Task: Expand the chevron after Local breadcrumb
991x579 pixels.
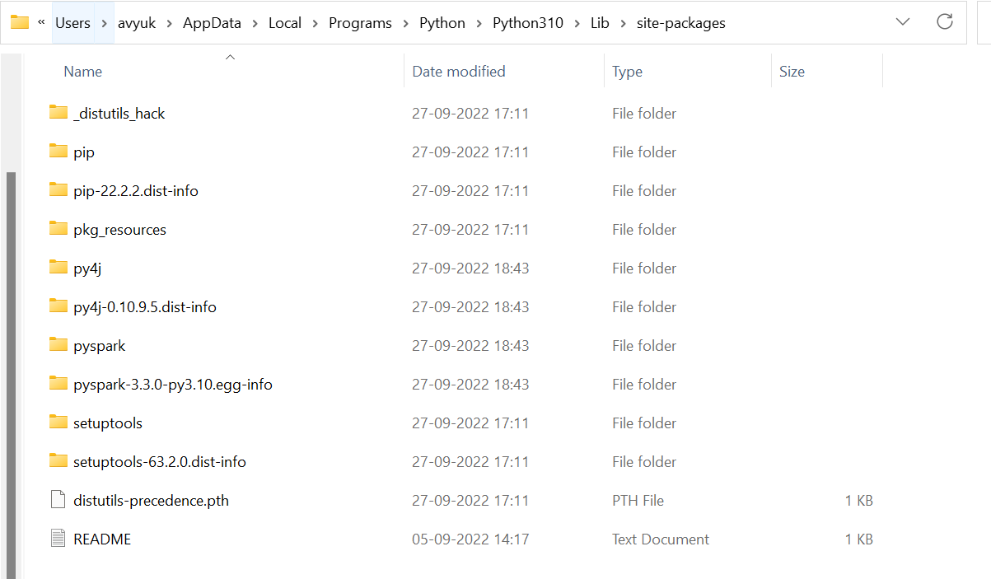Action: tap(315, 23)
